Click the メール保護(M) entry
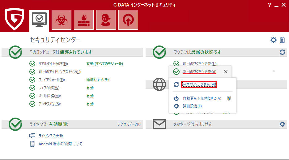The image size is (289, 160). [49, 96]
